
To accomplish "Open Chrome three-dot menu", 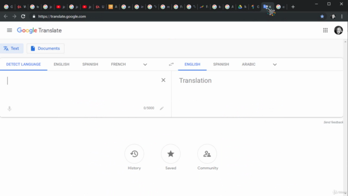I will coord(342,16).
